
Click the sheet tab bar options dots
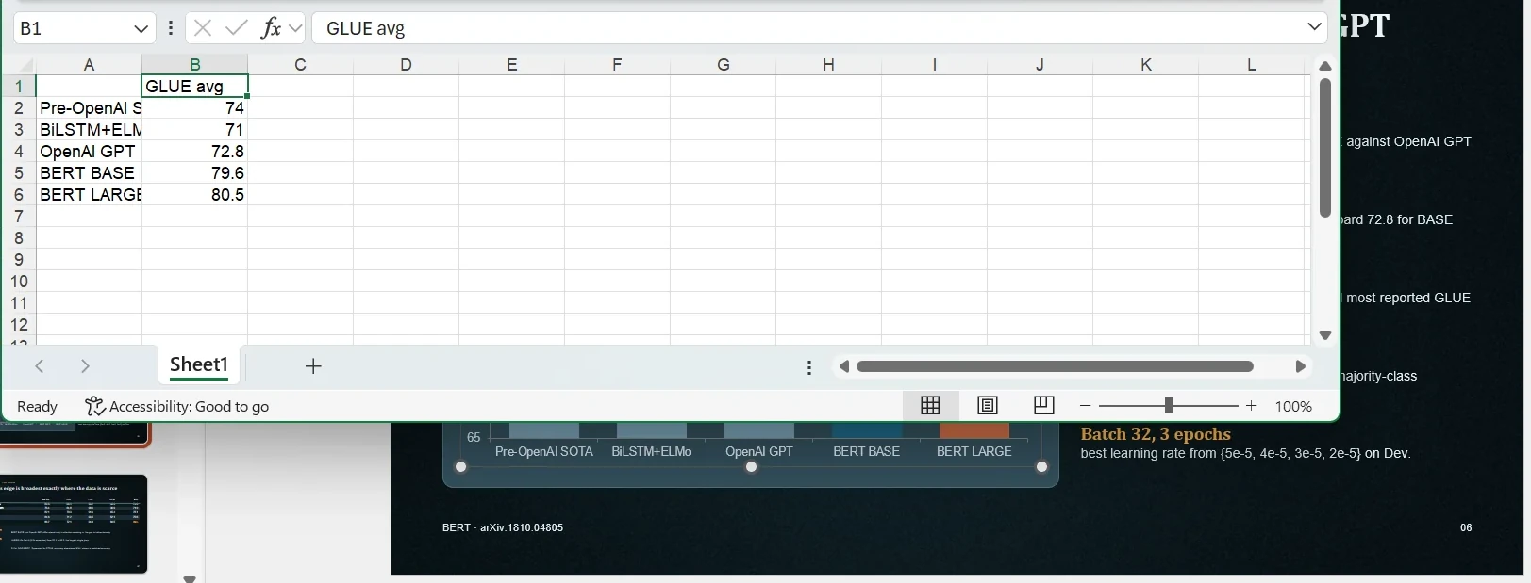(809, 367)
